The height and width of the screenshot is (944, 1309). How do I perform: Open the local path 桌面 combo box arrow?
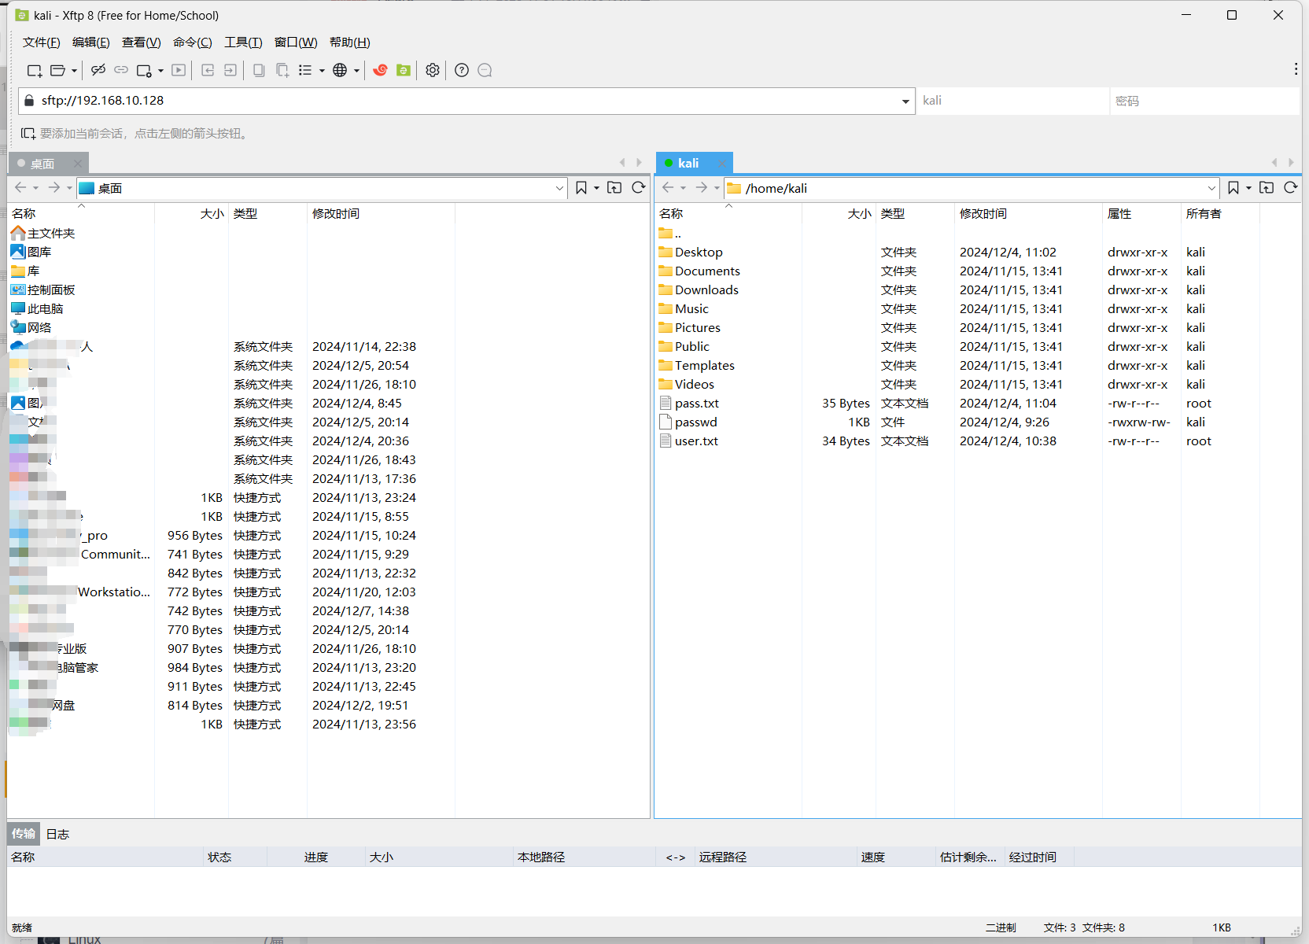coord(559,188)
